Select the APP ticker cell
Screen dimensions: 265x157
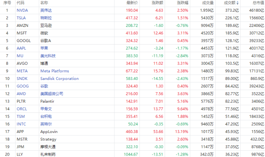click(x=20, y=132)
